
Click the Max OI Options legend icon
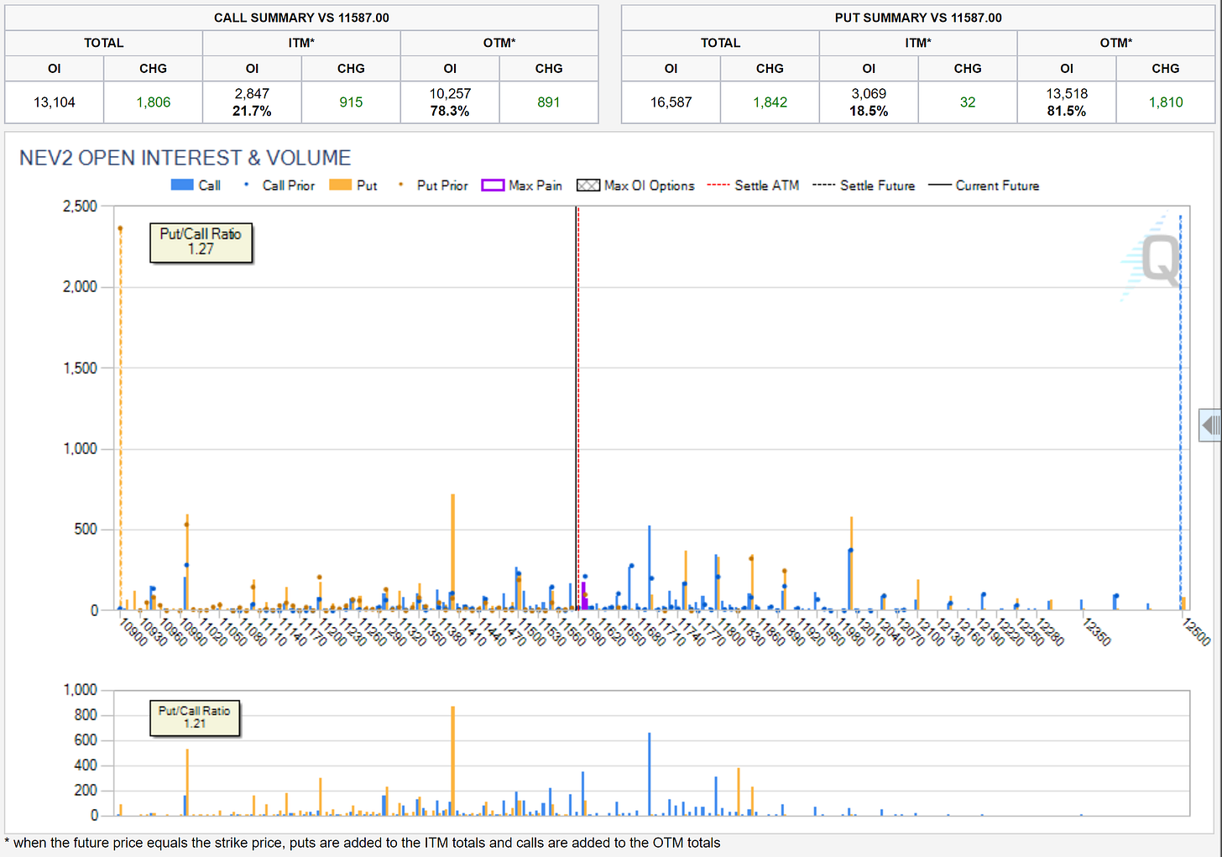point(588,186)
